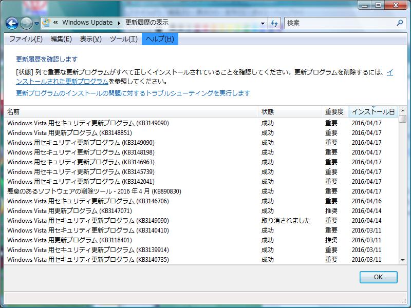Open the ヘルプ(H) menu
The width and height of the screenshot is (411, 308).
coord(160,39)
